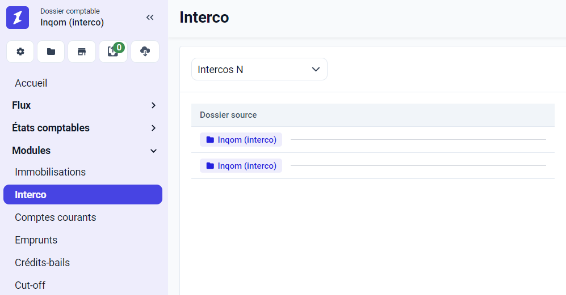Click the upload icon with 0 badge
The width and height of the screenshot is (566, 295).
click(x=113, y=52)
